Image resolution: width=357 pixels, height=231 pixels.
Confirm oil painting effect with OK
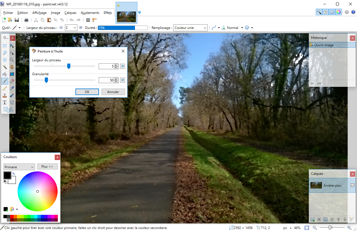click(87, 92)
